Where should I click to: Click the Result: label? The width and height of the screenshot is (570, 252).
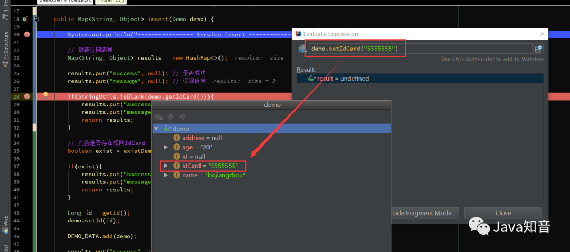coord(306,70)
